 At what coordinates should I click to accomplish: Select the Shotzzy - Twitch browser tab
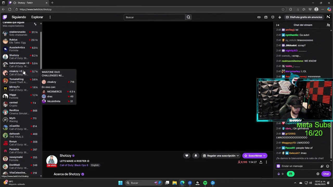click(x=28, y=3)
